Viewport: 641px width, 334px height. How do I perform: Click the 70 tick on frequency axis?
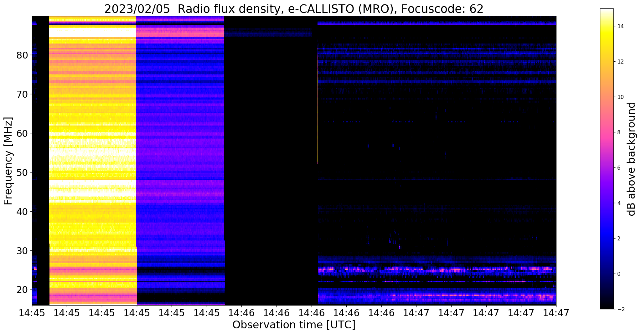click(x=22, y=94)
